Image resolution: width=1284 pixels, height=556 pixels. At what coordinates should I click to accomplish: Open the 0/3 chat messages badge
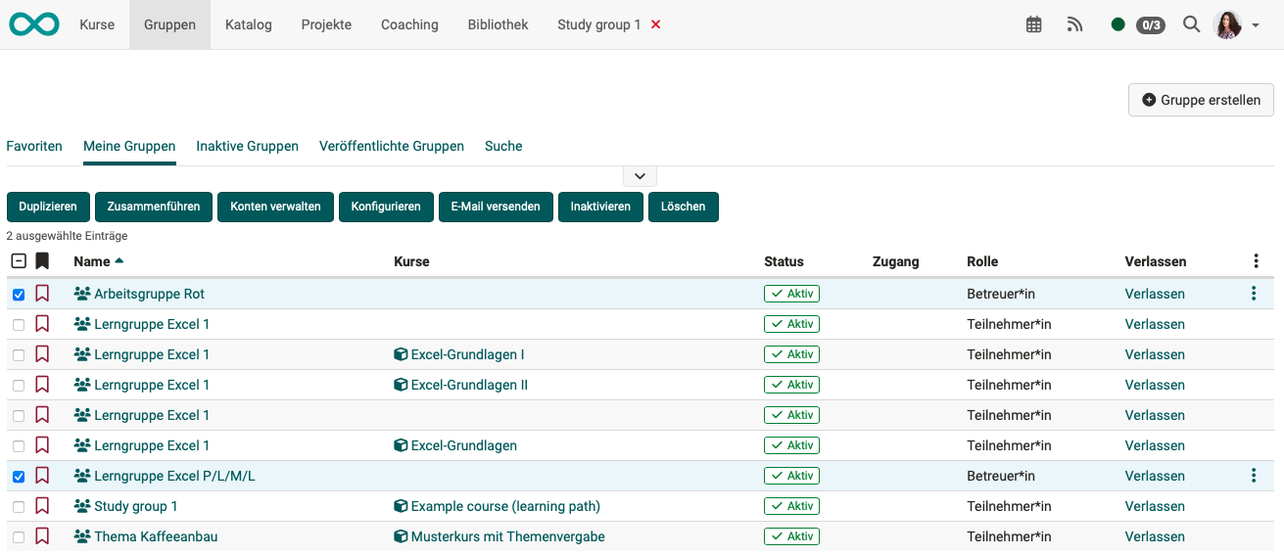pyautogui.click(x=1151, y=25)
